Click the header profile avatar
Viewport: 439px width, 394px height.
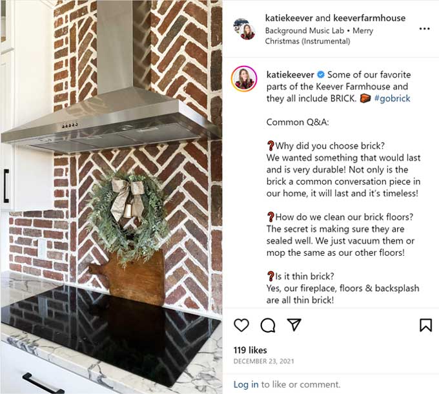pyautogui.click(x=244, y=29)
